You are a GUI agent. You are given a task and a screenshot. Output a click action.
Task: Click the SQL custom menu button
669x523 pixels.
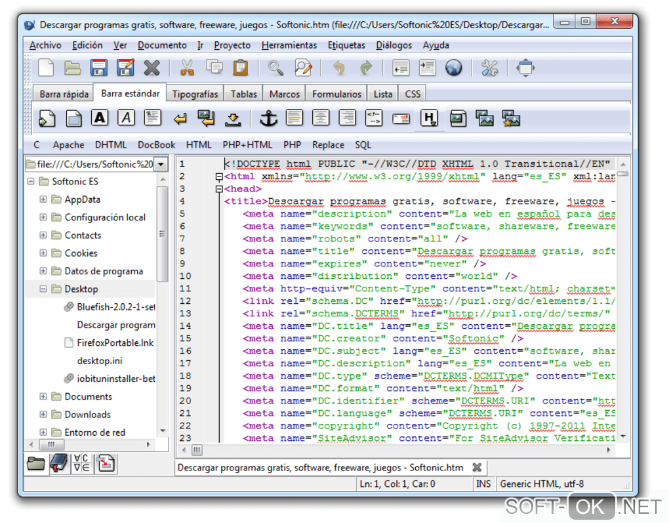363,145
